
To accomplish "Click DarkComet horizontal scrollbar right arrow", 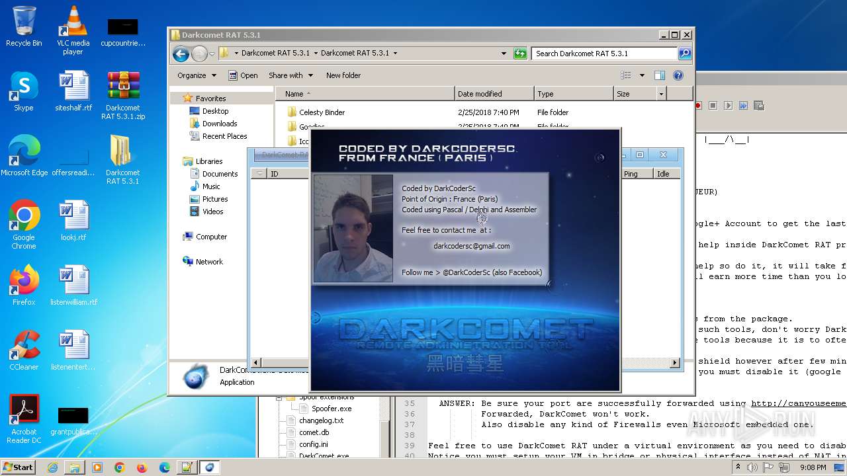I will point(675,362).
